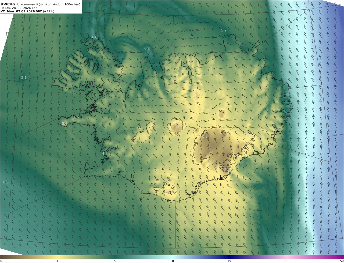Click the 0.3 value on northern Vatnajökull
This screenshot has width=344, height=263.
coord(205,137)
